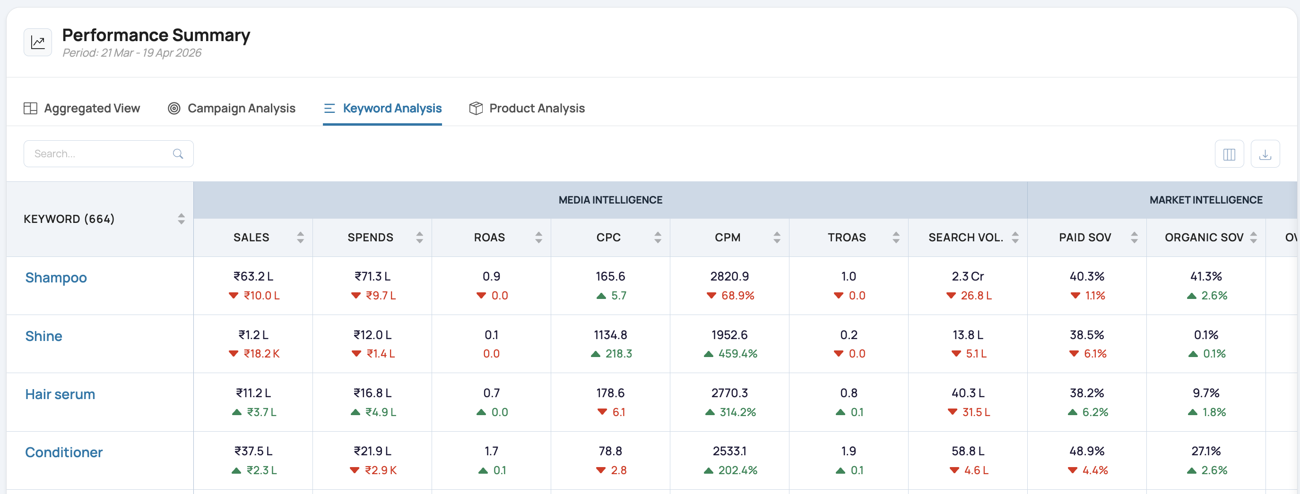The image size is (1300, 494).
Task: Click the search magnifier icon
Action: [x=178, y=154]
